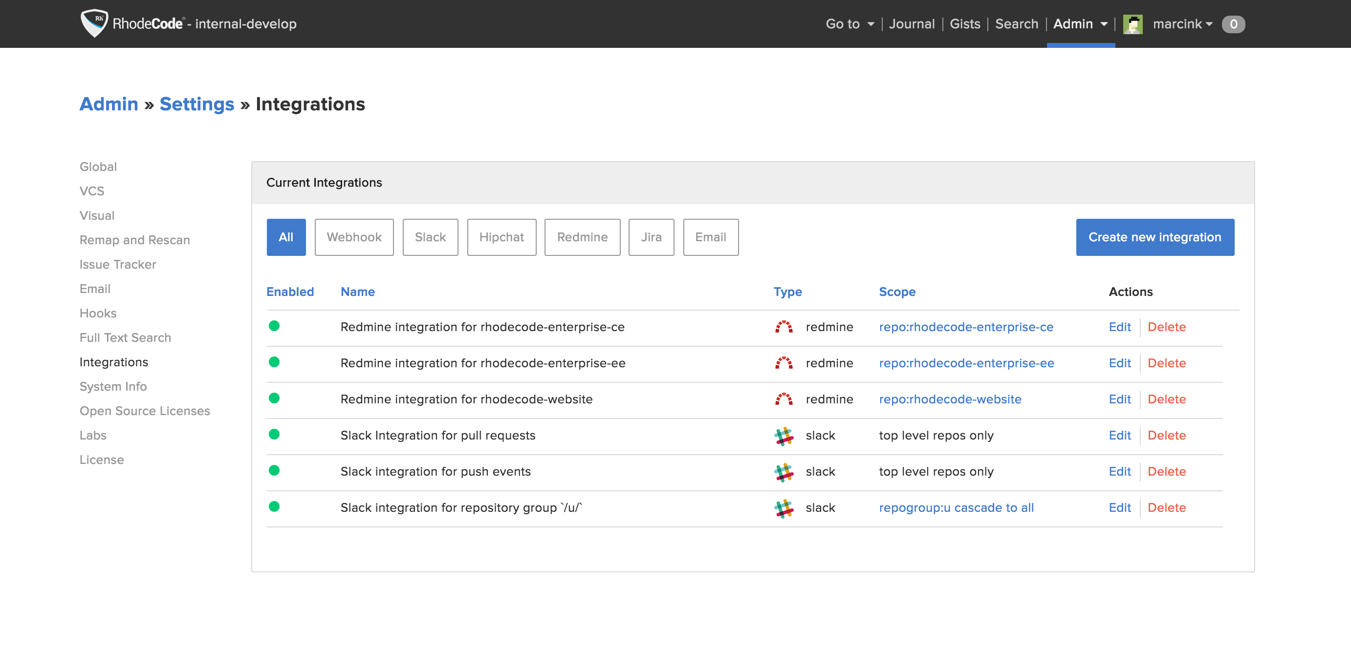Click slack icon for pull requests row
Screen dimensions: 1351x671
tap(784, 436)
